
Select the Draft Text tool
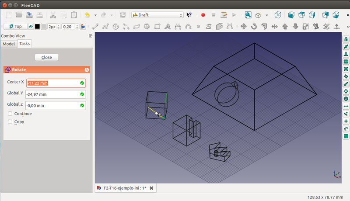point(167,26)
